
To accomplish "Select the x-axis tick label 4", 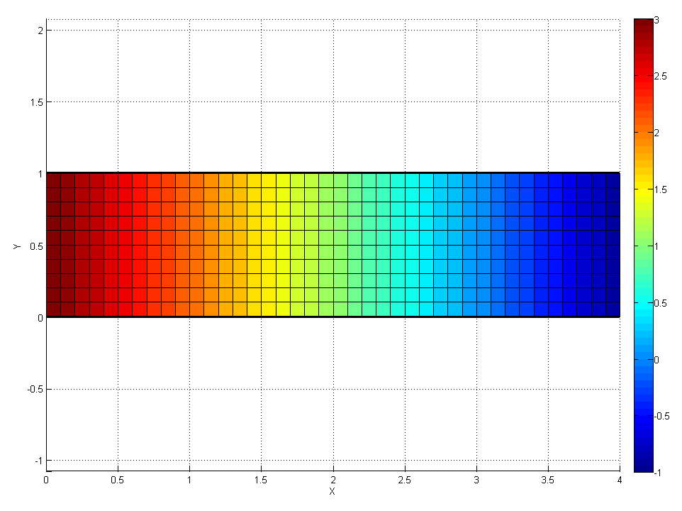I will point(620,480).
